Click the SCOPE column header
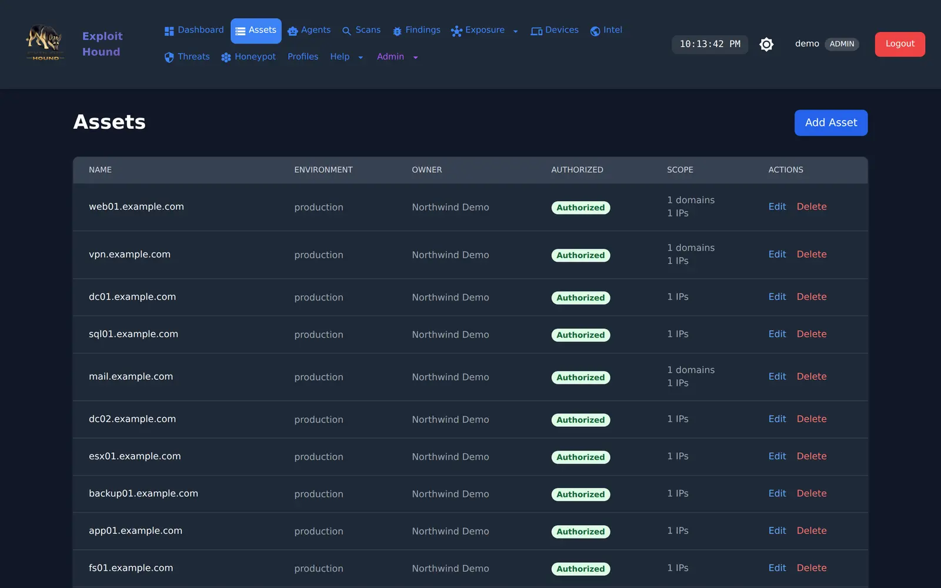941x588 pixels. click(680, 170)
